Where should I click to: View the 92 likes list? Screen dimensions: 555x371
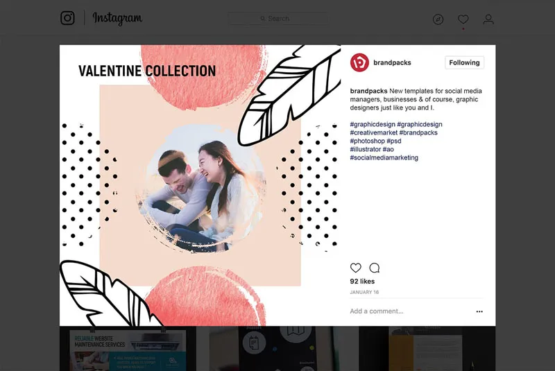coord(362,282)
